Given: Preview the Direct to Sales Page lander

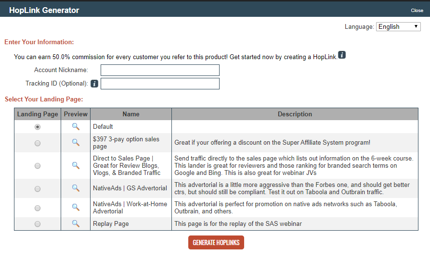Looking at the screenshot, I should (x=76, y=165).
